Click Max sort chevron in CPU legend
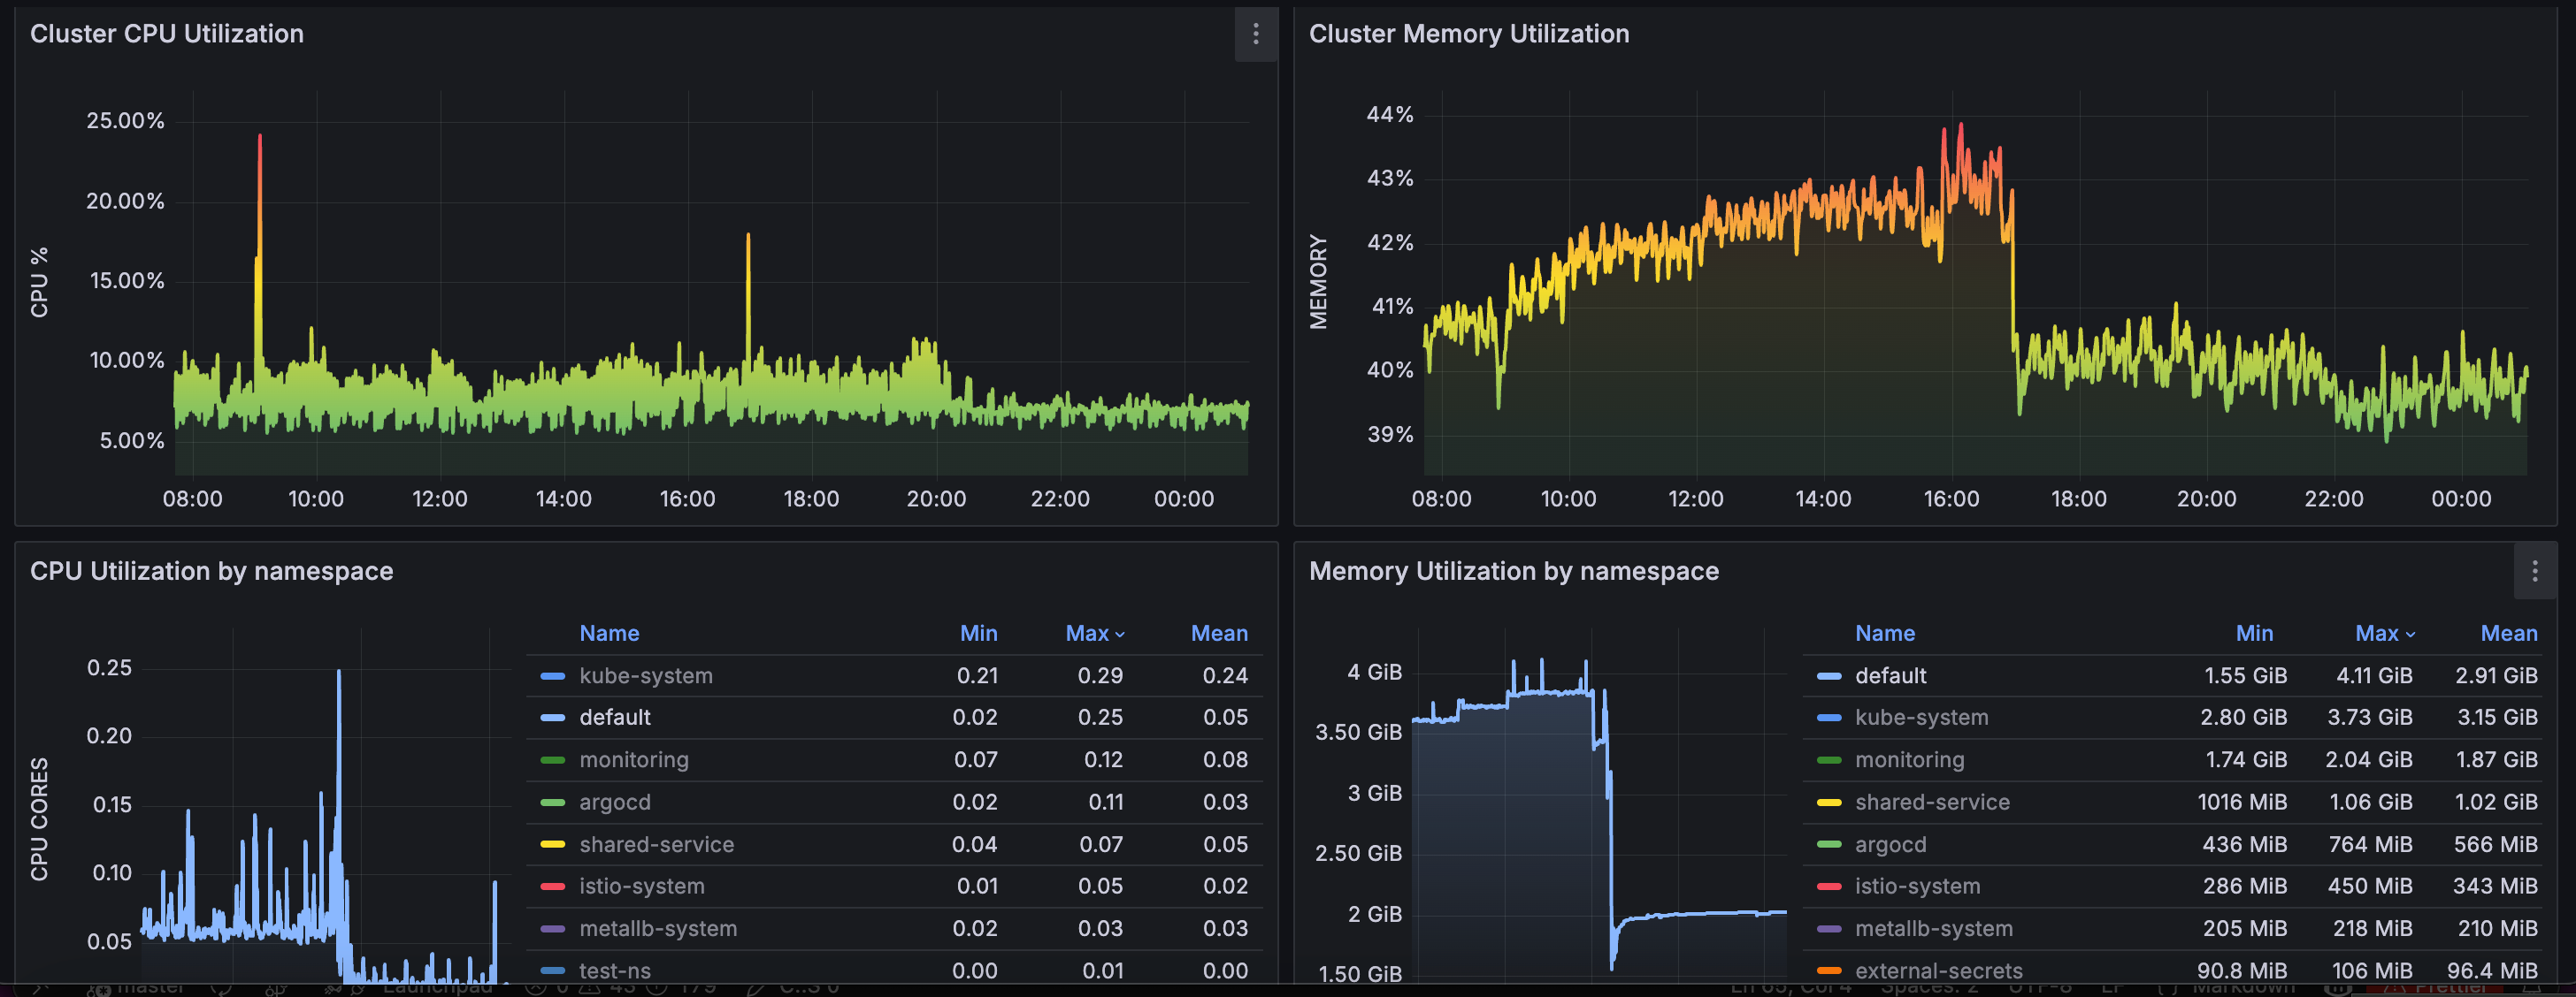 [x=1120, y=635]
